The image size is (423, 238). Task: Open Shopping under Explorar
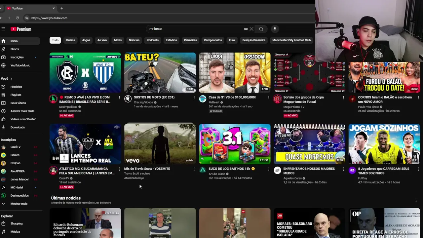(20, 223)
